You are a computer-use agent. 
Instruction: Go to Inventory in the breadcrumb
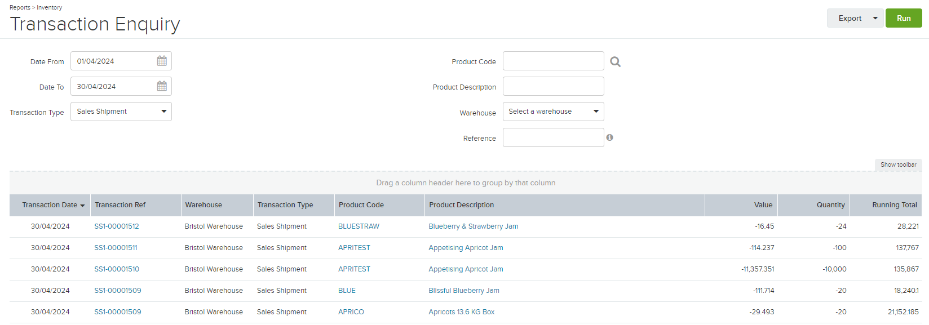[50, 7]
